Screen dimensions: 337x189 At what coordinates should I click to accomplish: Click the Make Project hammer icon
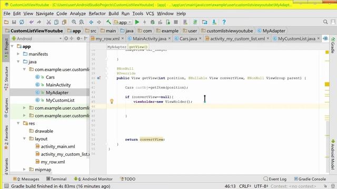[108, 22]
